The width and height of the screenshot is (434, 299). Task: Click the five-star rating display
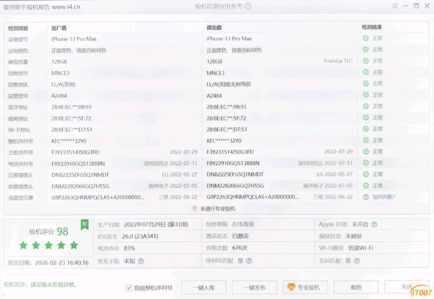(49, 245)
